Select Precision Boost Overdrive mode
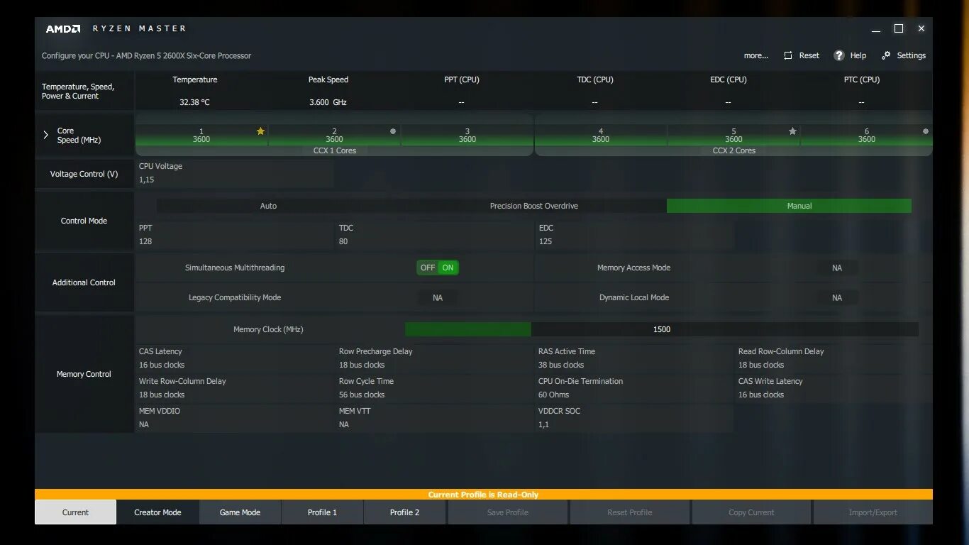Screen dimensions: 969x545 tap(534, 206)
